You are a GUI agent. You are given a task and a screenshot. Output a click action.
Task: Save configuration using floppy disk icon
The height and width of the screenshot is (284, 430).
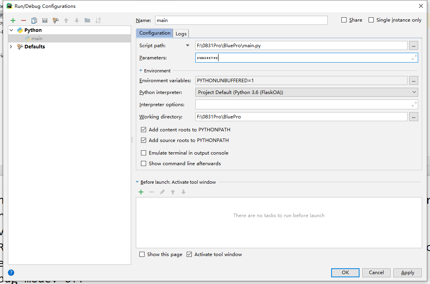coord(45,20)
